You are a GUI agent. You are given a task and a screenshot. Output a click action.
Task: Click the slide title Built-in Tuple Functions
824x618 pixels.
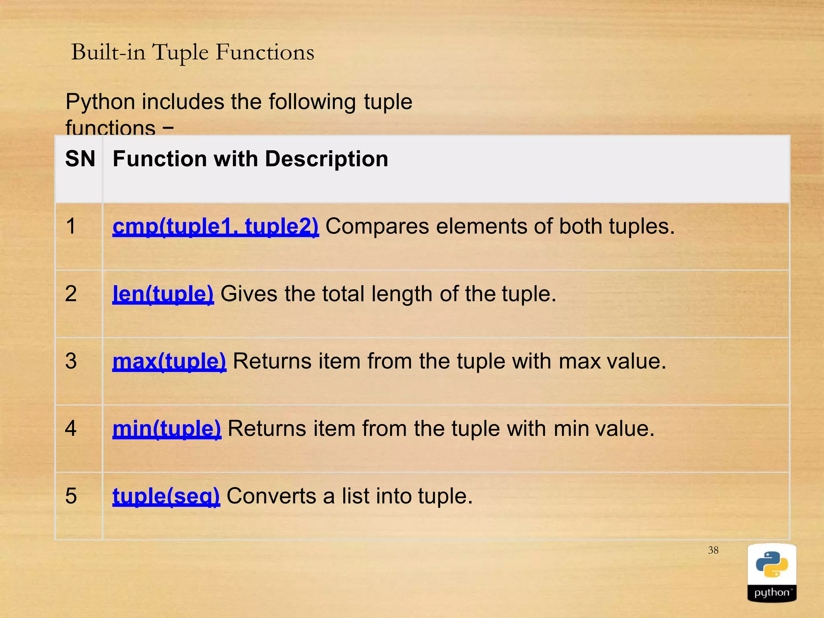coord(193,53)
